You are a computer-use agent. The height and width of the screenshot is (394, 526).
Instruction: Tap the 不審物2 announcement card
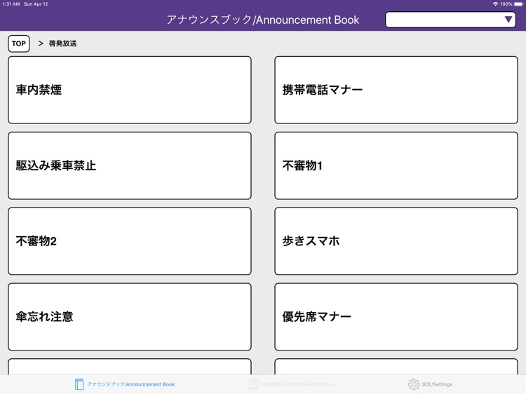[130, 241]
